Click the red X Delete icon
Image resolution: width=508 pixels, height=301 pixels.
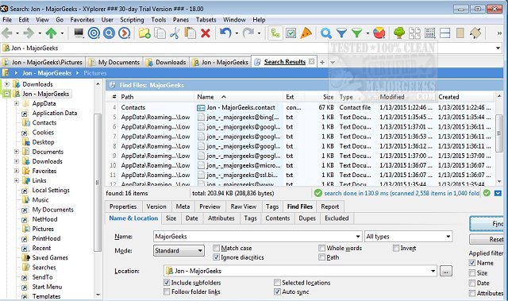coord(206,33)
